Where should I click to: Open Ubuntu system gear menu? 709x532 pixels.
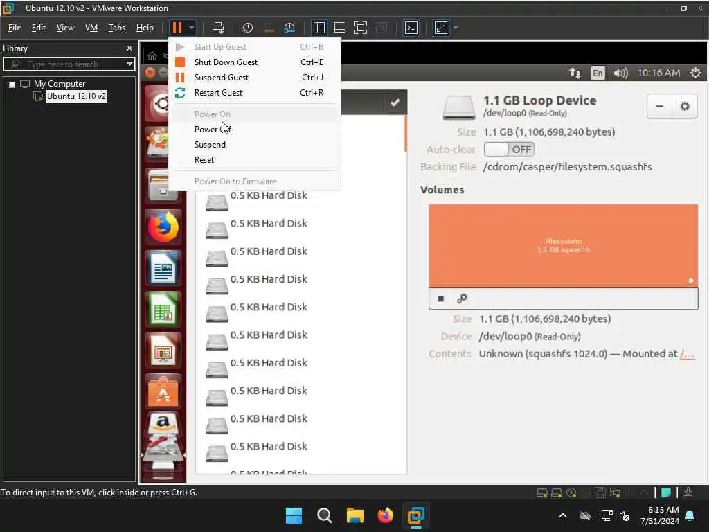pos(695,73)
